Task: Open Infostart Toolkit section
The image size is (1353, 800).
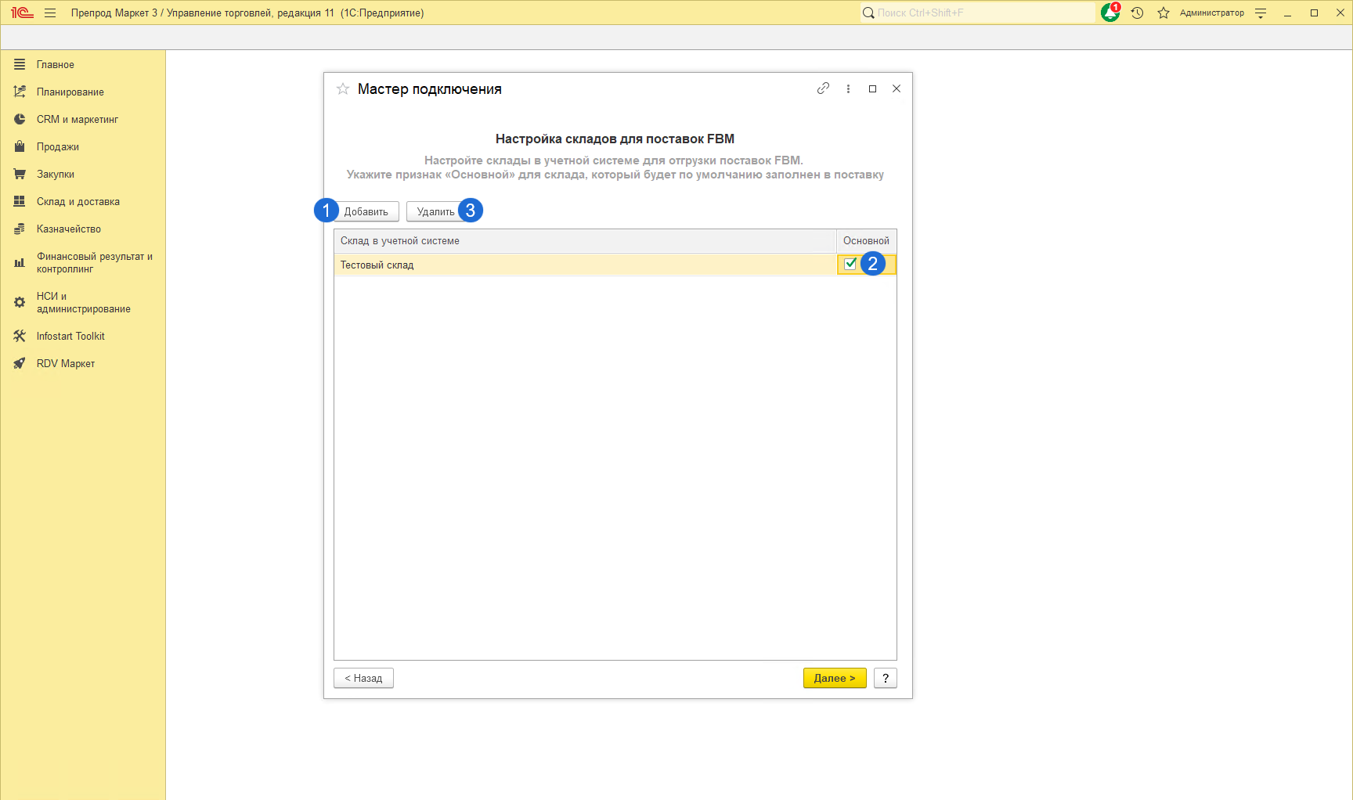Action: coord(70,337)
